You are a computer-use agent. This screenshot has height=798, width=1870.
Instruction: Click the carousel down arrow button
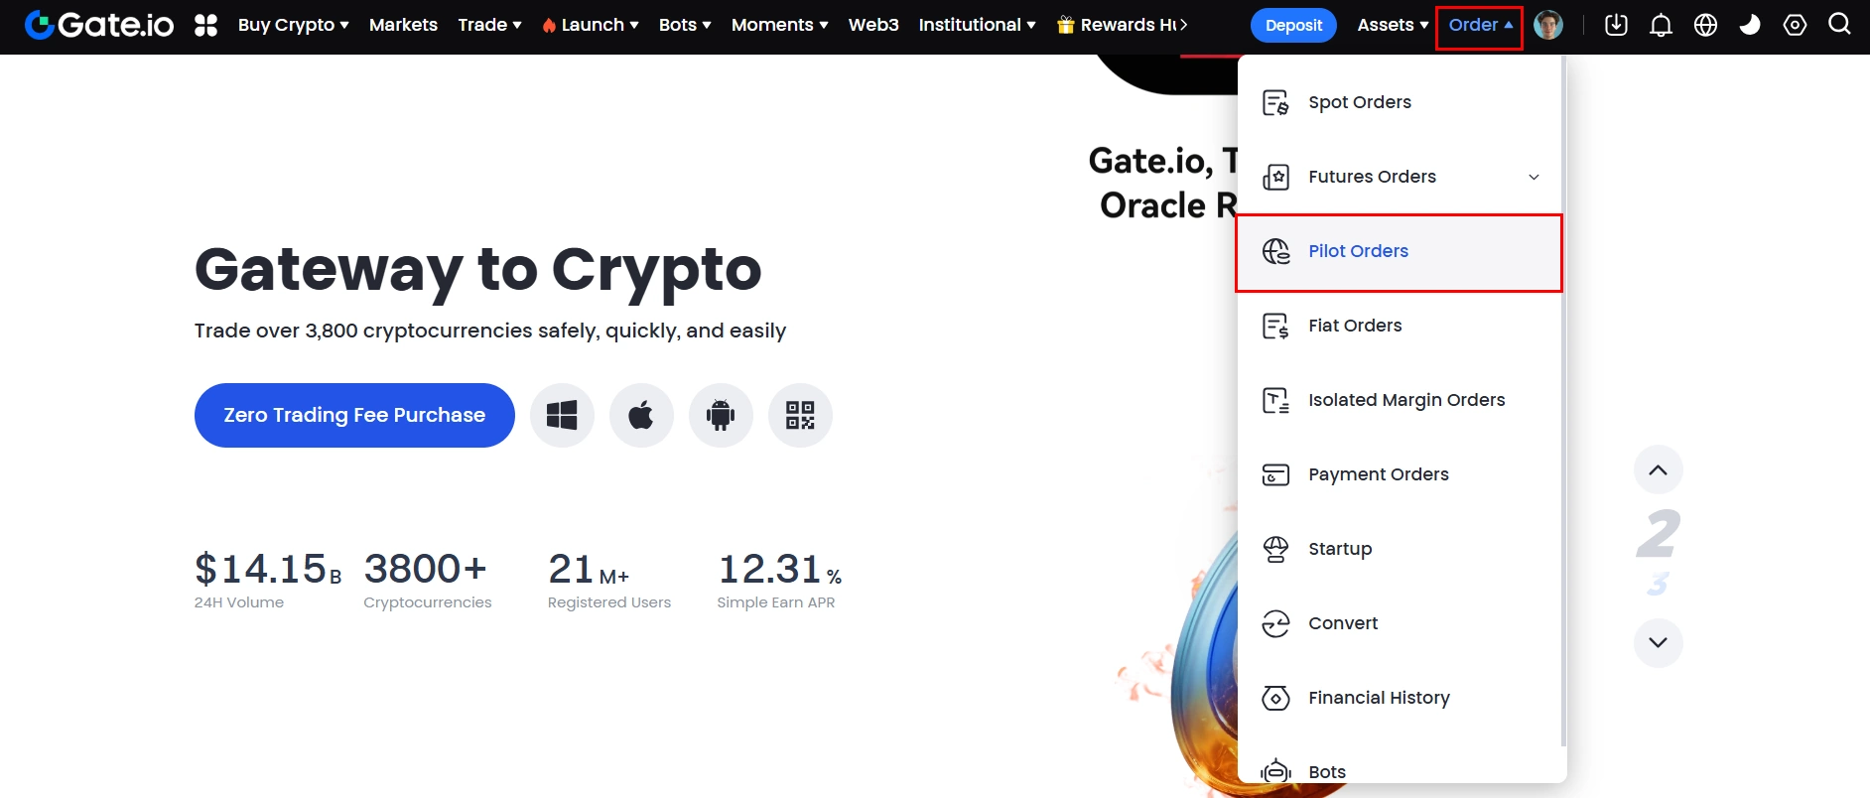pos(1658,642)
